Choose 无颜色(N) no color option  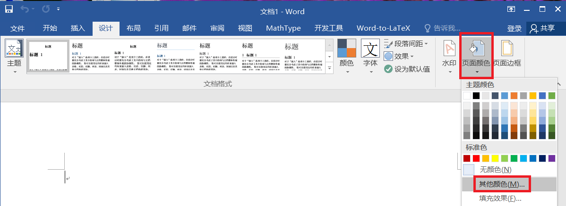click(x=509, y=169)
